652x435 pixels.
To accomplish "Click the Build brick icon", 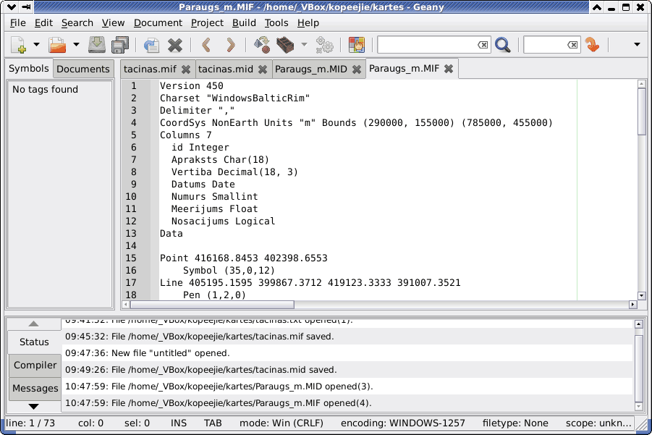I will 285,45.
